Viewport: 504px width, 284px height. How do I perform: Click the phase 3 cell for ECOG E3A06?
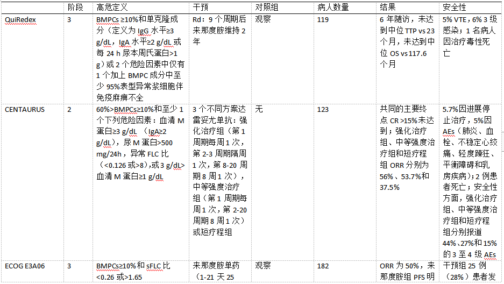coord(69,266)
